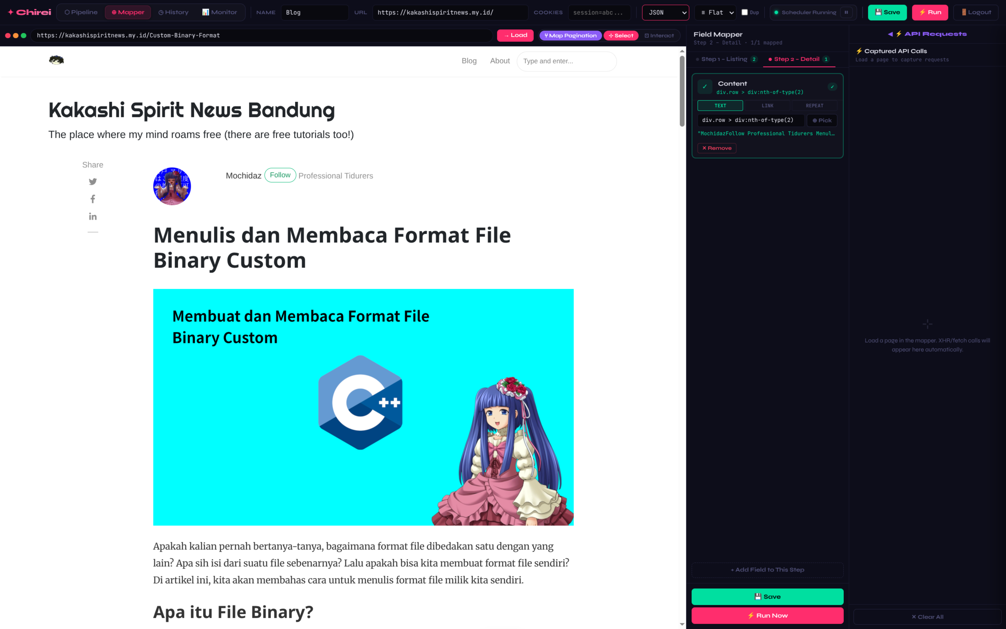Image resolution: width=1006 pixels, height=629 pixels.
Task: Follow the author Mochidaz
Action: (280, 175)
